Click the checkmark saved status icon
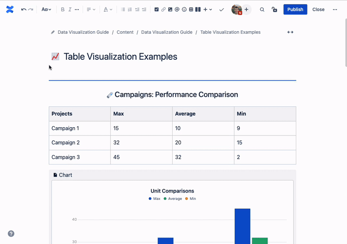The image size is (347, 244). click(222, 10)
